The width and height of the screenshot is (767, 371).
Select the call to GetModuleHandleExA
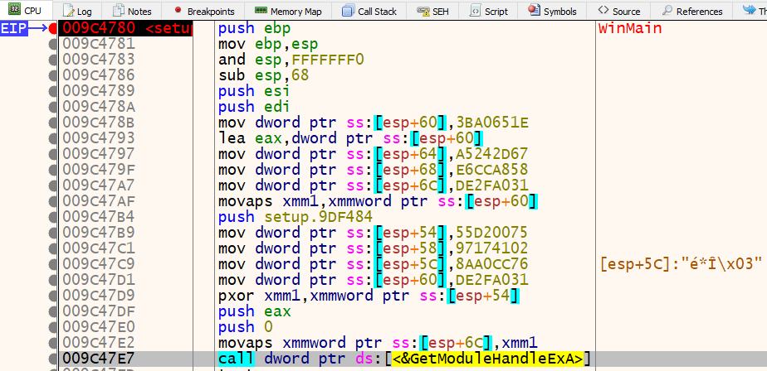(404, 359)
